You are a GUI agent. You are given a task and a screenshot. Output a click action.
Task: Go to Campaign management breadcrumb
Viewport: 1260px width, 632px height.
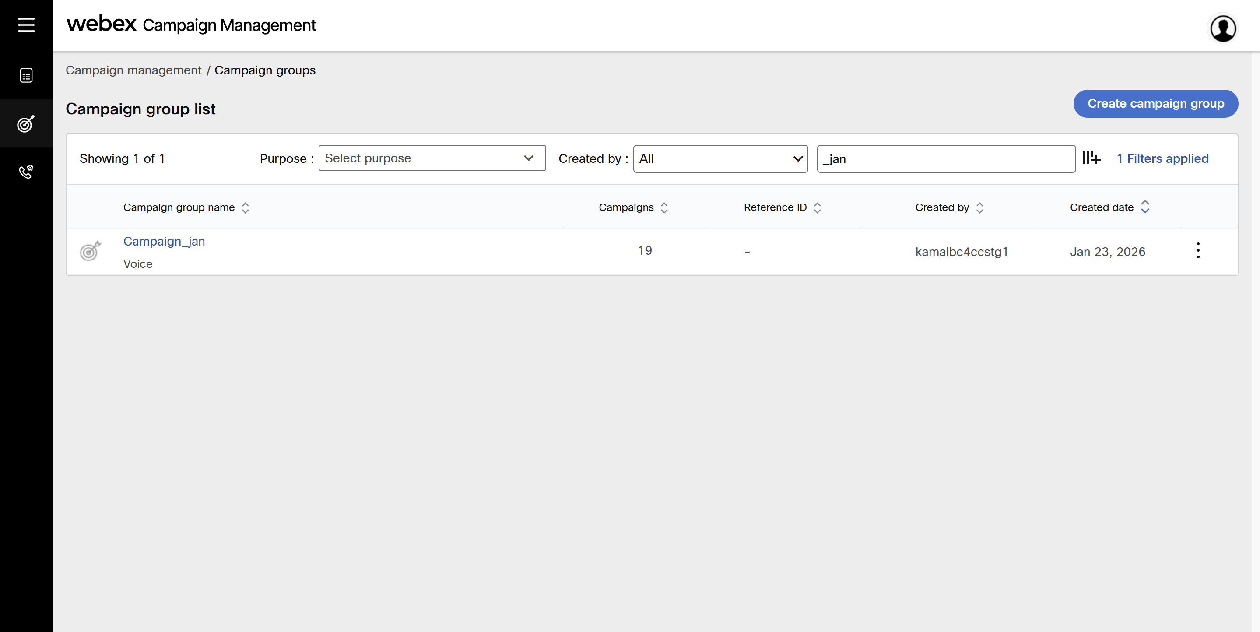click(x=133, y=70)
